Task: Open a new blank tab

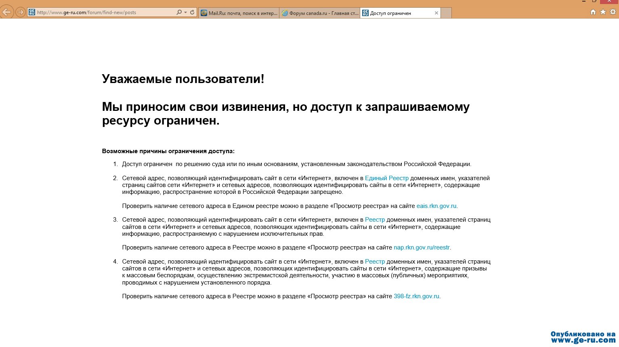Action: (x=446, y=13)
